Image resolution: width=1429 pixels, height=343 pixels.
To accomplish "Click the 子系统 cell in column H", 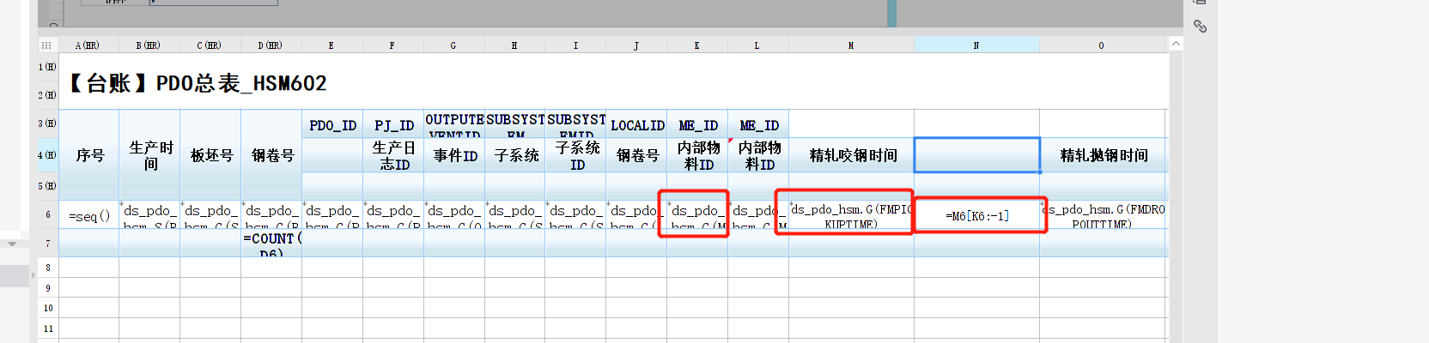I will [515, 155].
